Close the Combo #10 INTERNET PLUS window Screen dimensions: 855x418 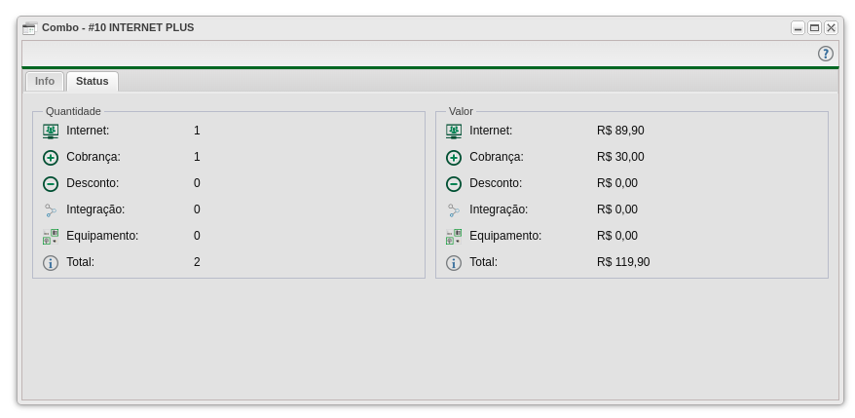(x=831, y=28)
